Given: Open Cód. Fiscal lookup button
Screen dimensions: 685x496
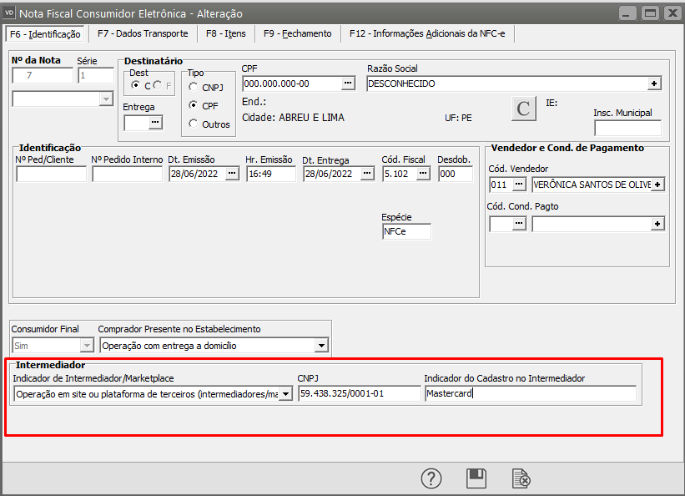Looking at the screenshot, I should (x=423, y=174).
